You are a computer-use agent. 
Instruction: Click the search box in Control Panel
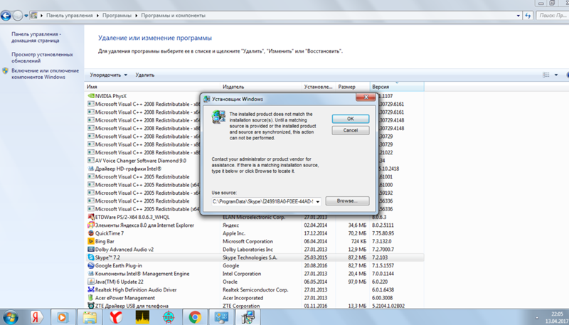pyautogui.click(x=553, y=16)
